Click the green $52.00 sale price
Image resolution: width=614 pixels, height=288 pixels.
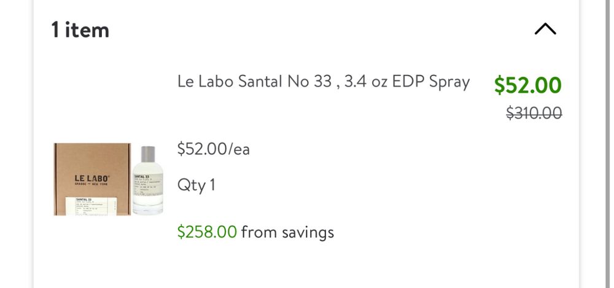[x=527, y=85]
